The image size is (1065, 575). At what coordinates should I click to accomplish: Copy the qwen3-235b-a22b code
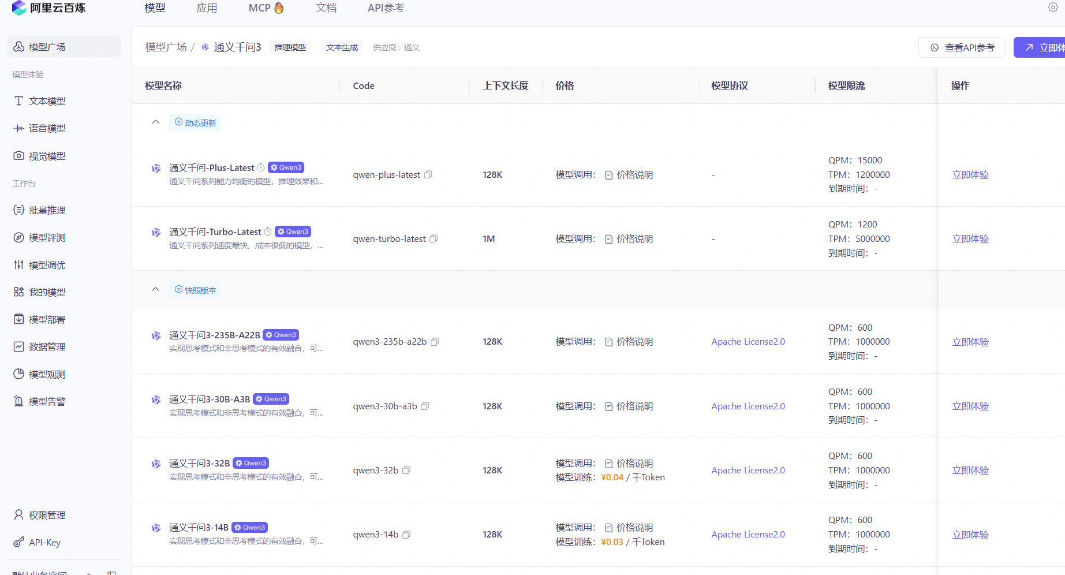(x=435, y=342)
